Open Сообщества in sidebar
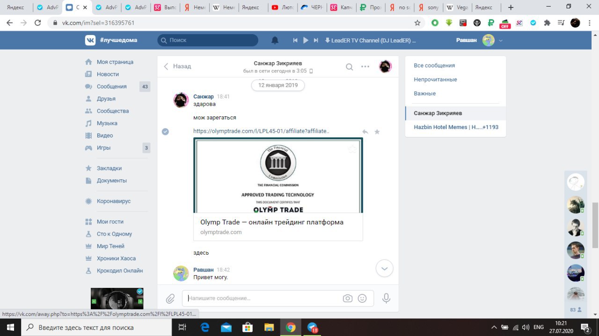 (113, 111)
